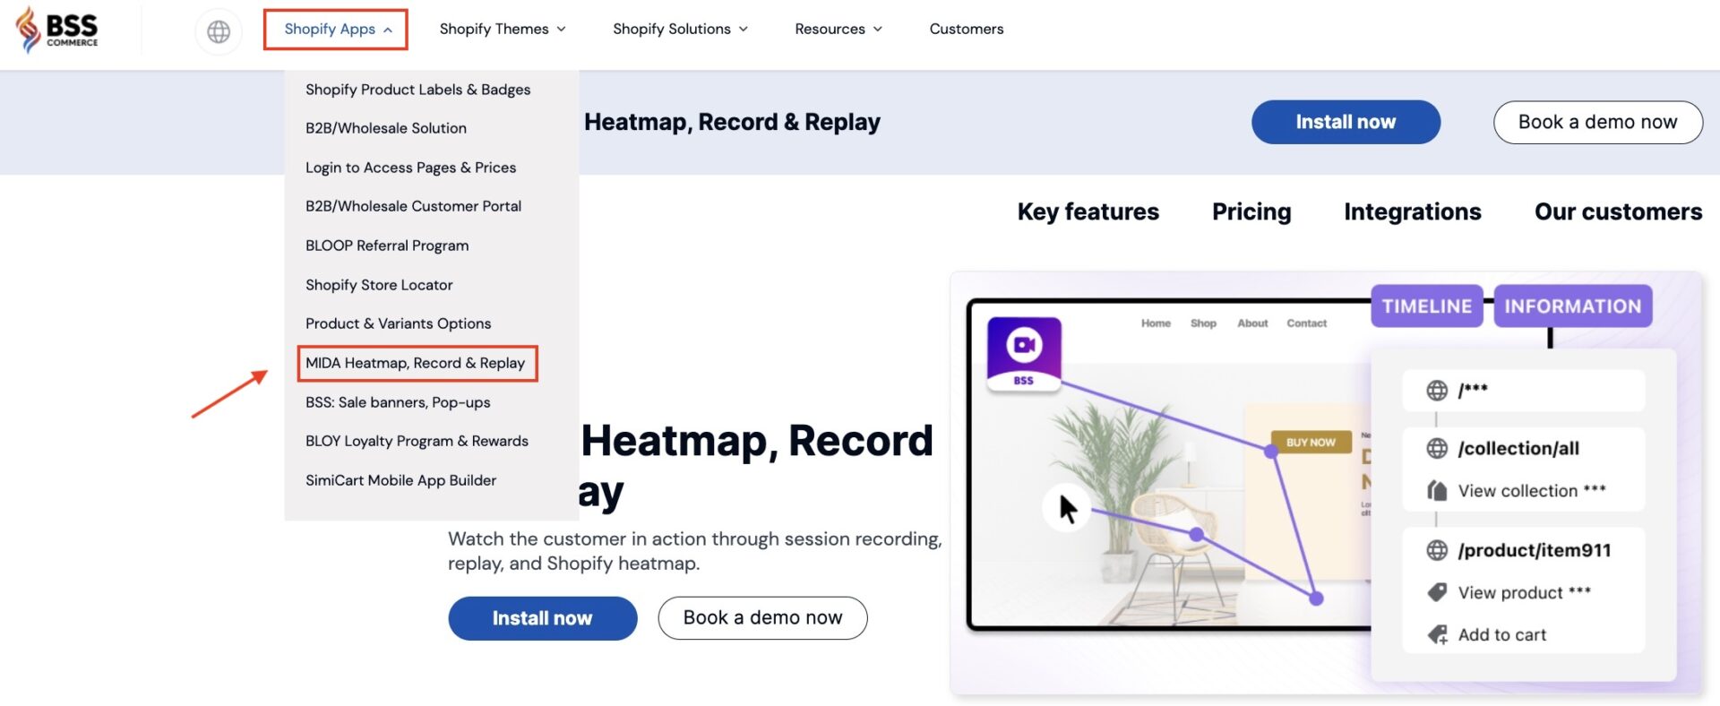The image size is (1720, 706).
Task: Open Product & Variants Options
Action: [398, 323]
